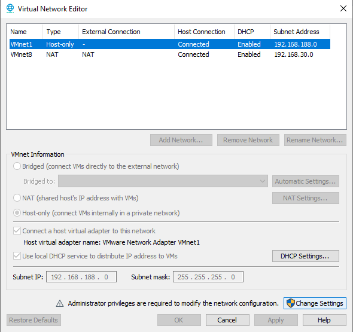Click the Restore Defaults button
The height and width of the screenshot is (332, 353).
pyautogui.click(x=34, y=320)
